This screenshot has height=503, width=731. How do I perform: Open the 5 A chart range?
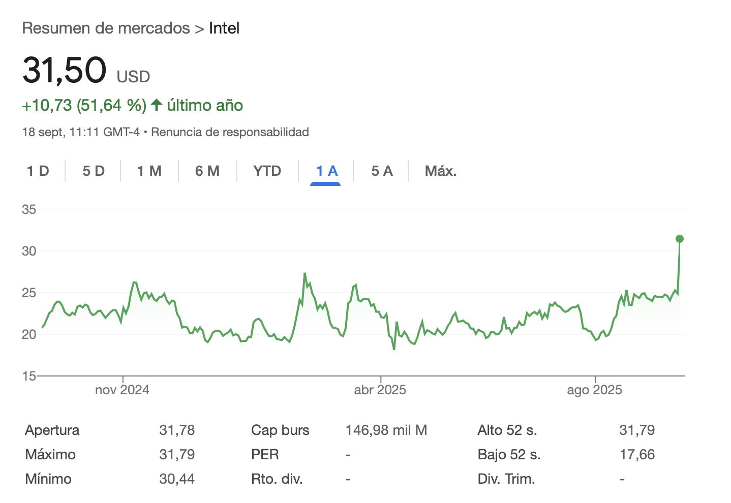pyautogui.click(x=382, y=171)
